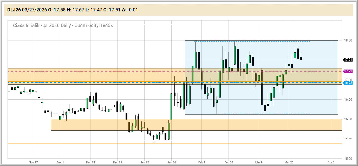The width and height of the screenshot is (358, 166).
Task: Select the Dec 15 date label
Action: click(90, 162)
